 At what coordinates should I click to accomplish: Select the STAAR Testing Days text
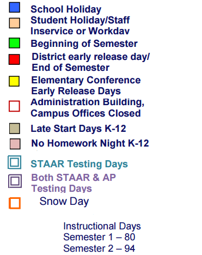coord(79,164)
